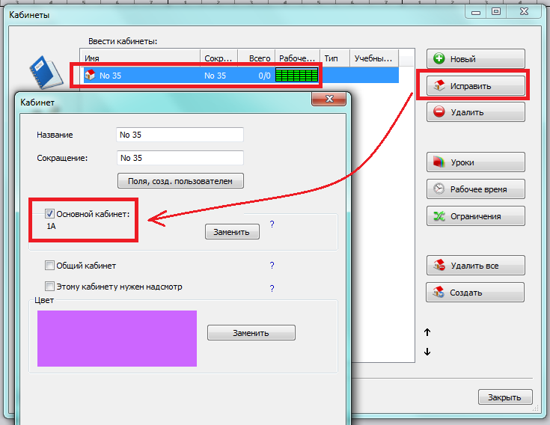Click the purple color swatch
550x425 pixels.
coord(117,338)
